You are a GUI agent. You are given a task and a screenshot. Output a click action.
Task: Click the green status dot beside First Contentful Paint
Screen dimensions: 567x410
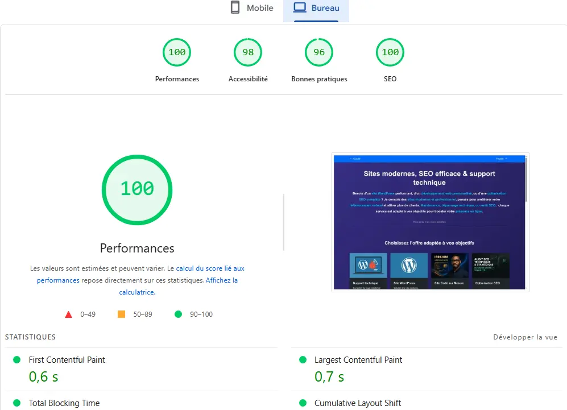(16, 360)
